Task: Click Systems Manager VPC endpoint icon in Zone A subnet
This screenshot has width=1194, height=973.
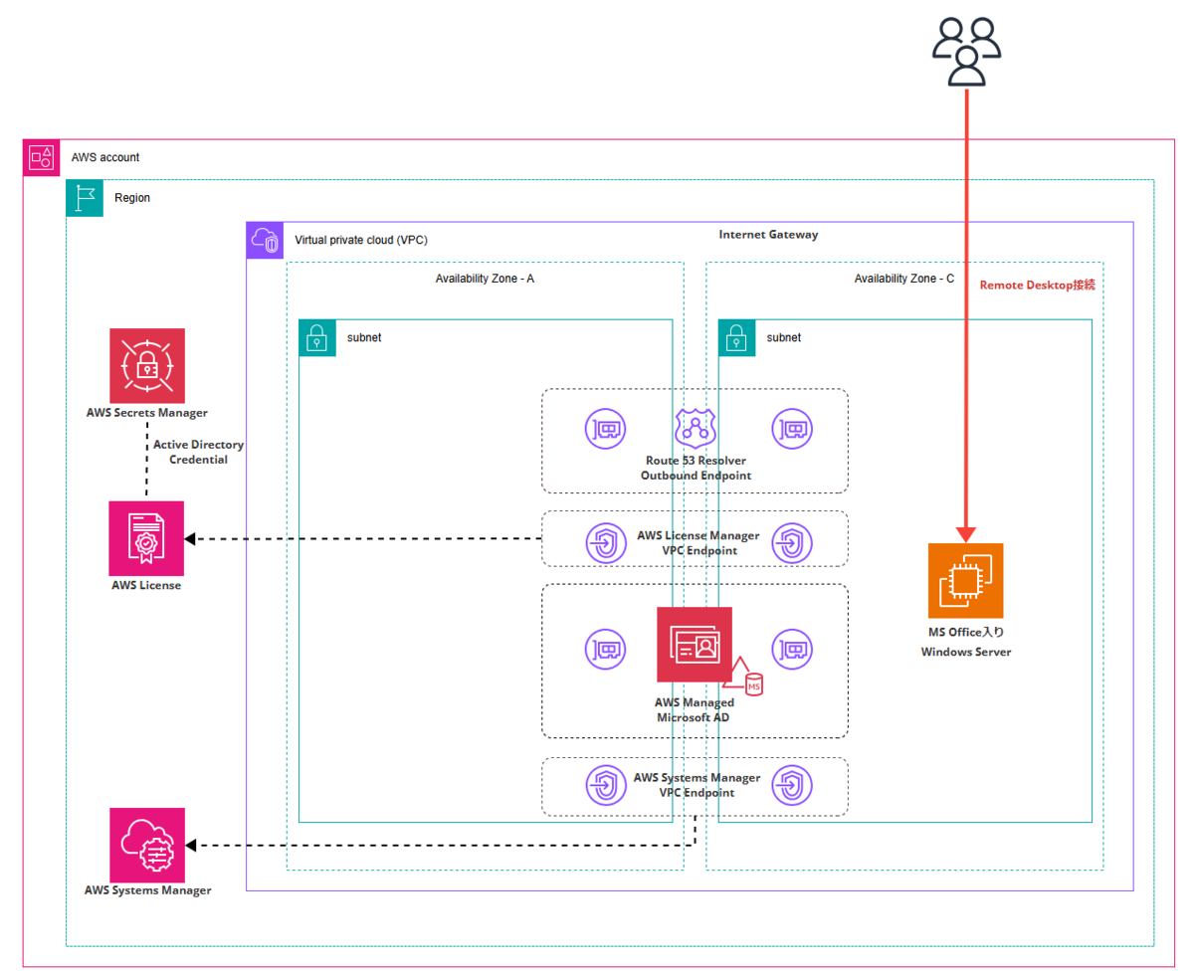Action: [x=604, y=785]
